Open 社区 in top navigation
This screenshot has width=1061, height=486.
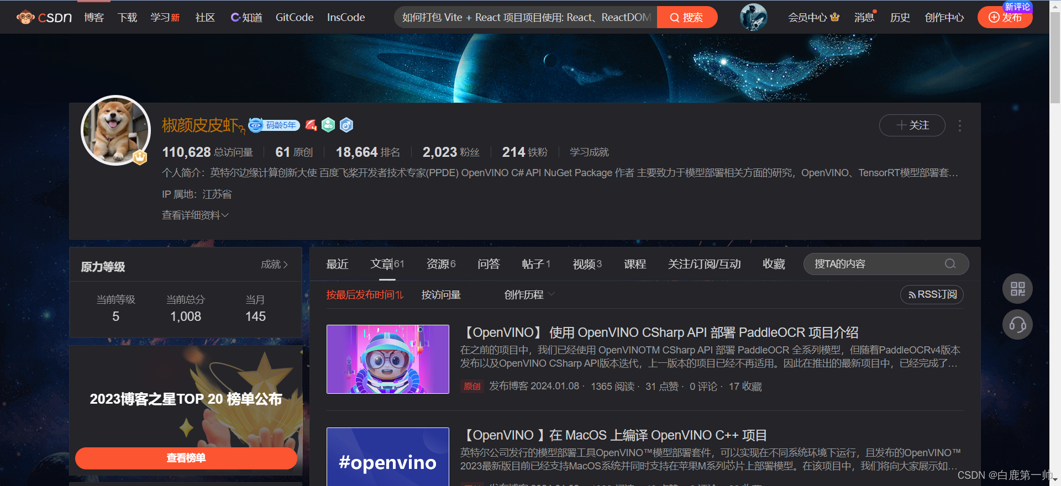click(x=205, y=17)
